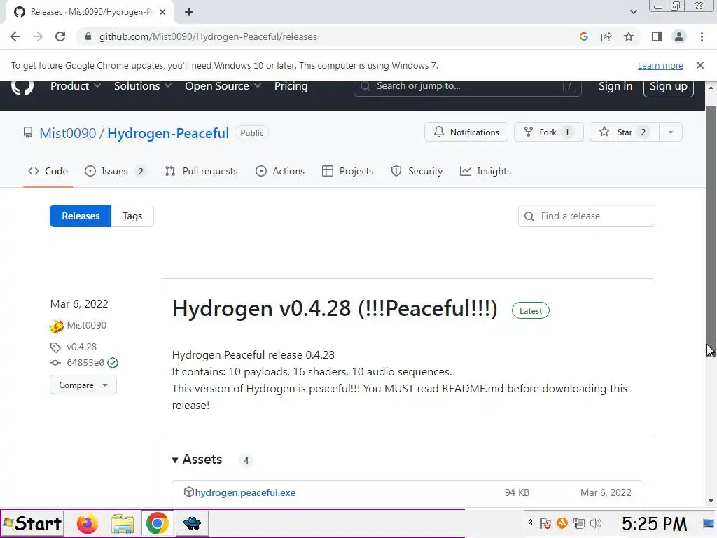The width and height of the screenshot is (717, 538).
Task: Click the Find a release search box
Action: pyautogui.click(x=586, y=216)
